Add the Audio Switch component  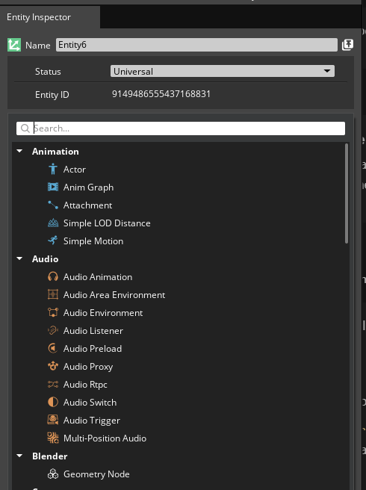pyautogui.click(x=90, y=402)
